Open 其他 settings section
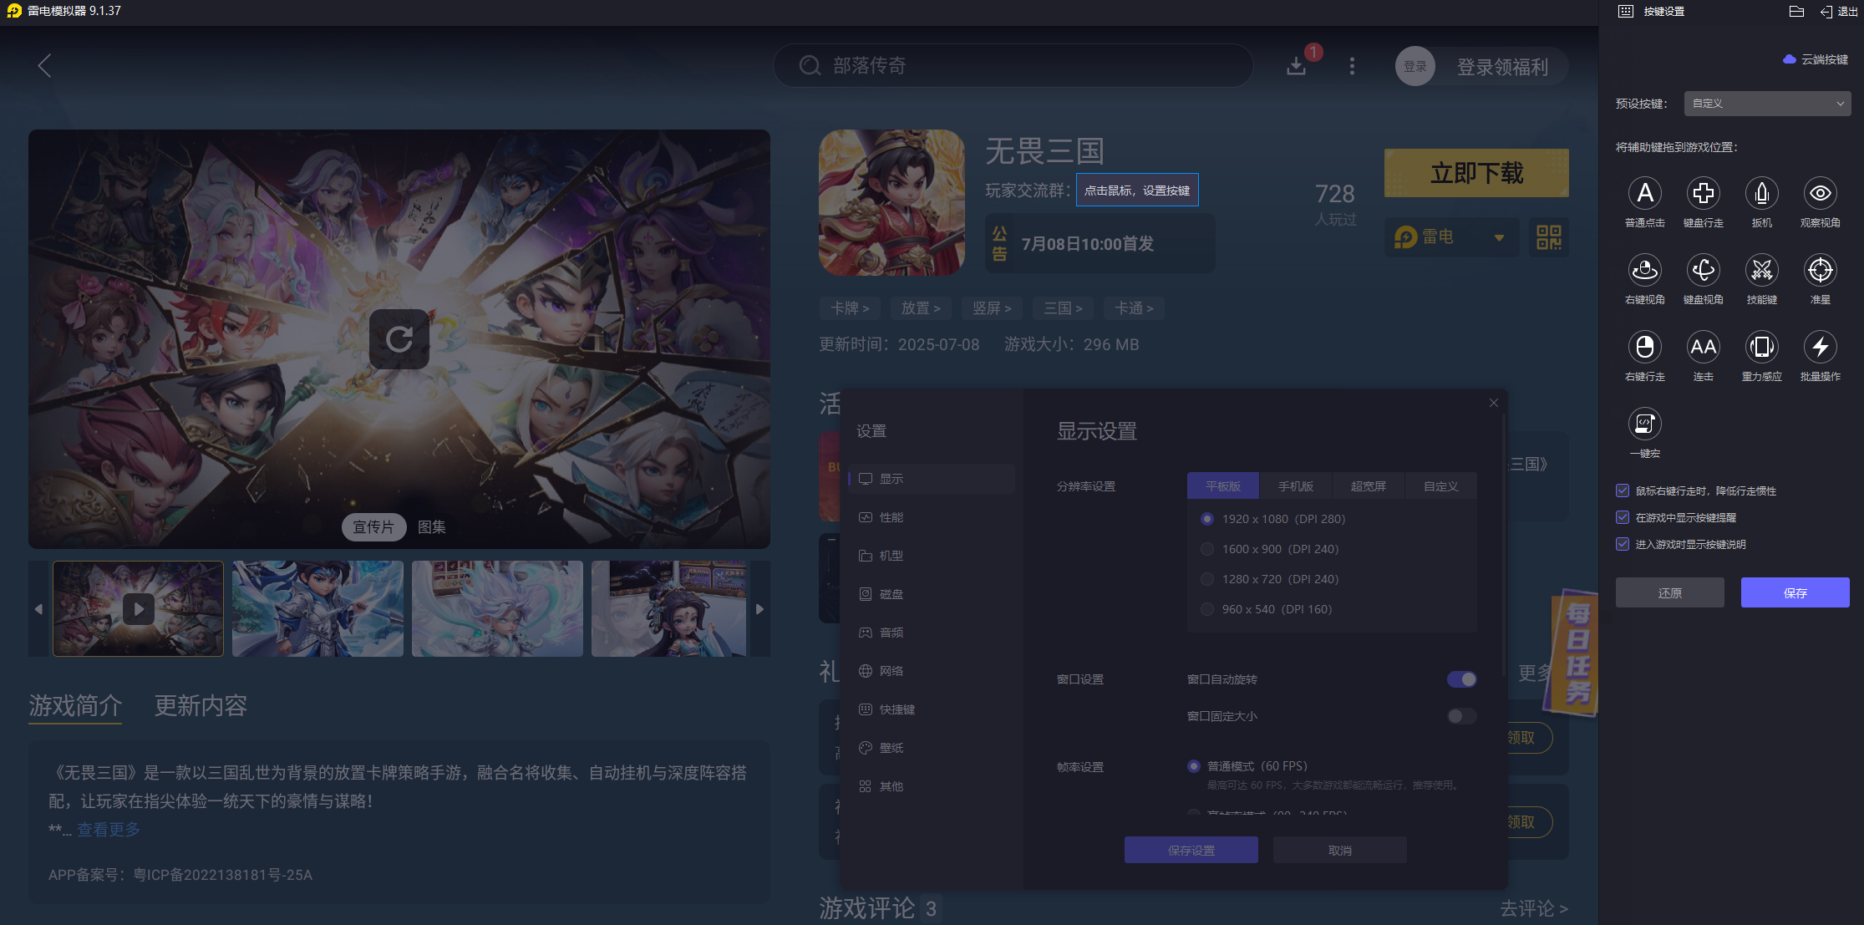 coord(932,786)
